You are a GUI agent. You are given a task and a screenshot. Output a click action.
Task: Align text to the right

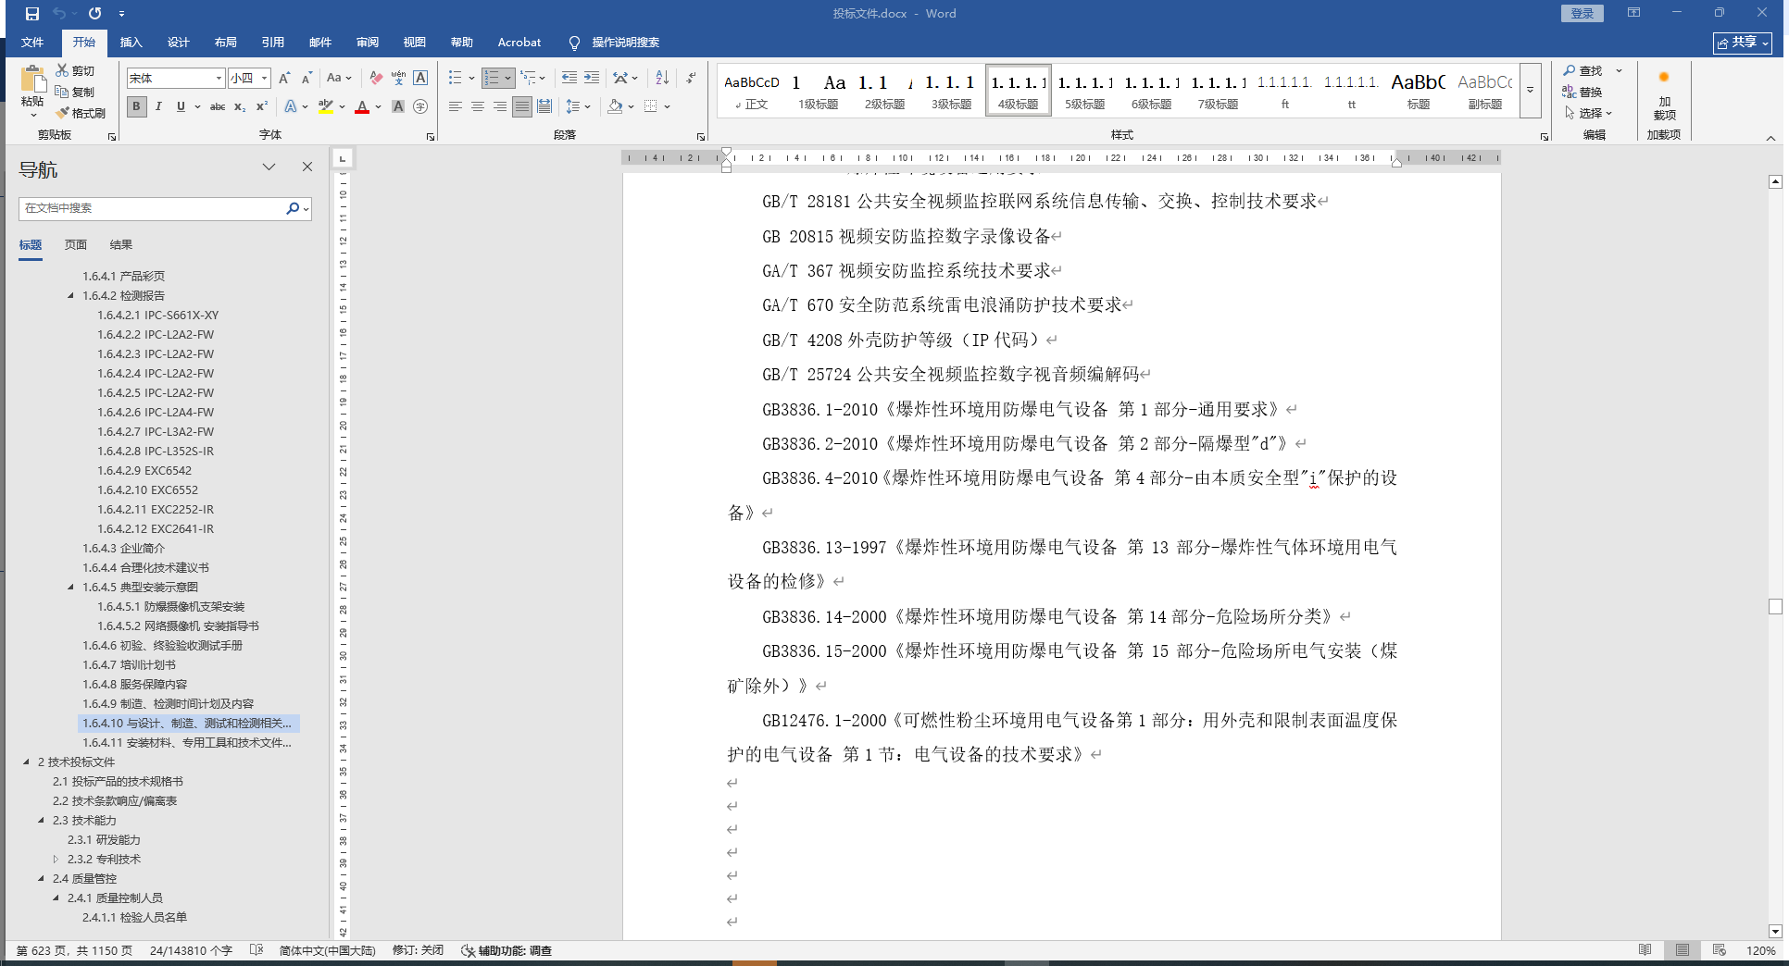pyautogui.click(x=500, y=106)
